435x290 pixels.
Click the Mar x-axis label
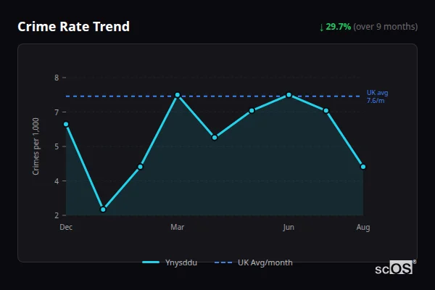click(x=178, y=227)
